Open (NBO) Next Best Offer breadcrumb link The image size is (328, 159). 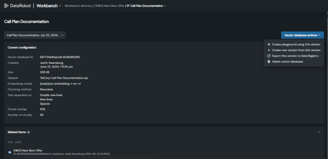[110, 6]
